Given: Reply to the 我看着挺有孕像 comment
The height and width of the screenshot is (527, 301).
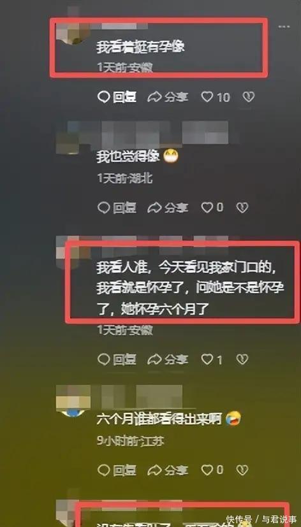Looking at the screenshot, I should [x=117, y=97].
